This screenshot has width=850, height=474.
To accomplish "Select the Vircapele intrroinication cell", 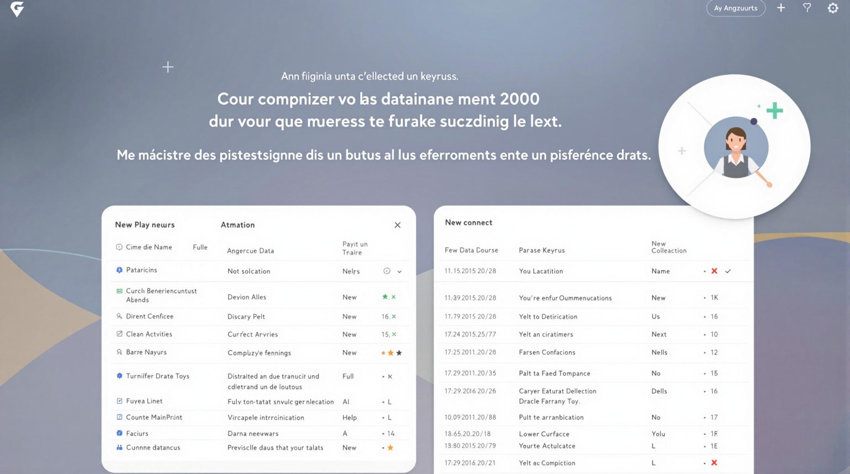I will click(266, 418).
